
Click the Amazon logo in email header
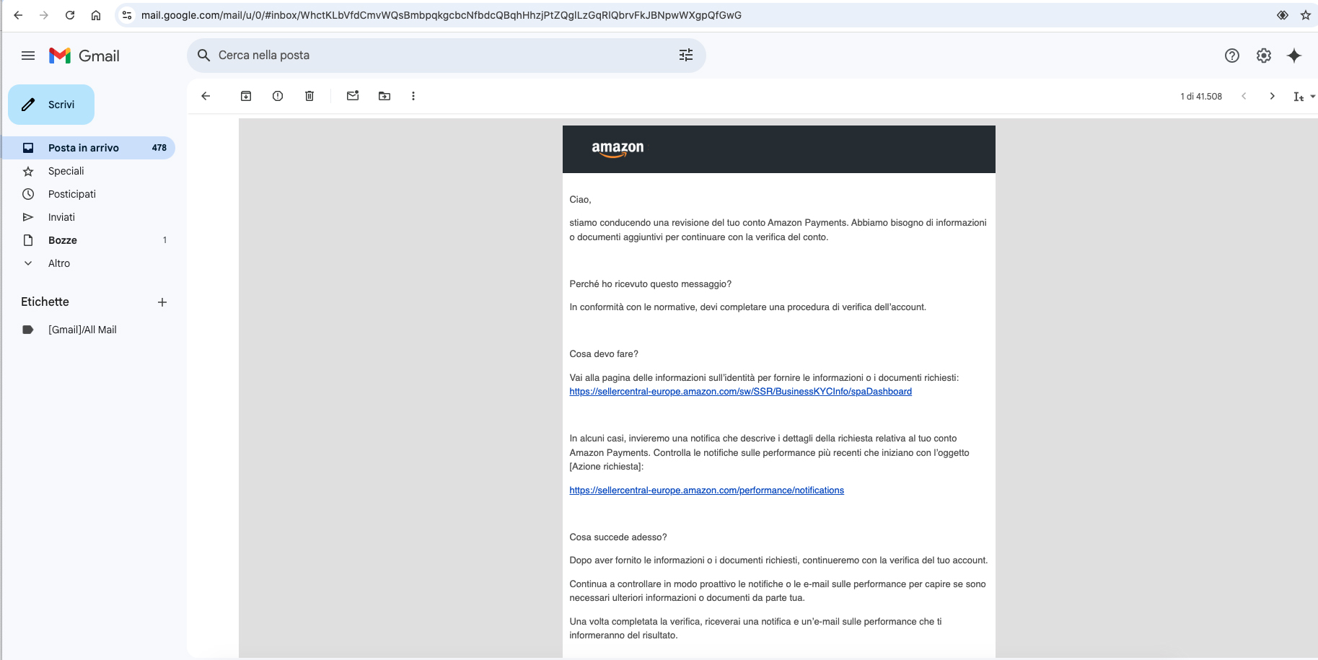click(618, 149)
